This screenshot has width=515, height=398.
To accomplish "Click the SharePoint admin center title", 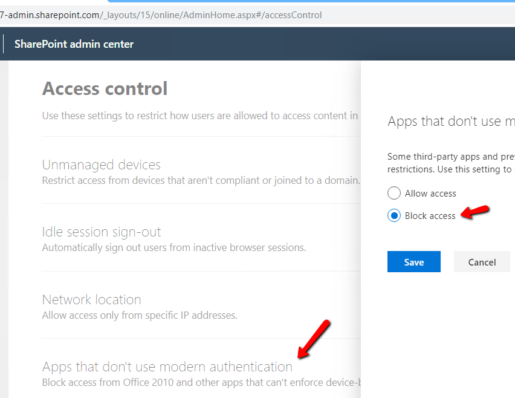I will (74, 44).
